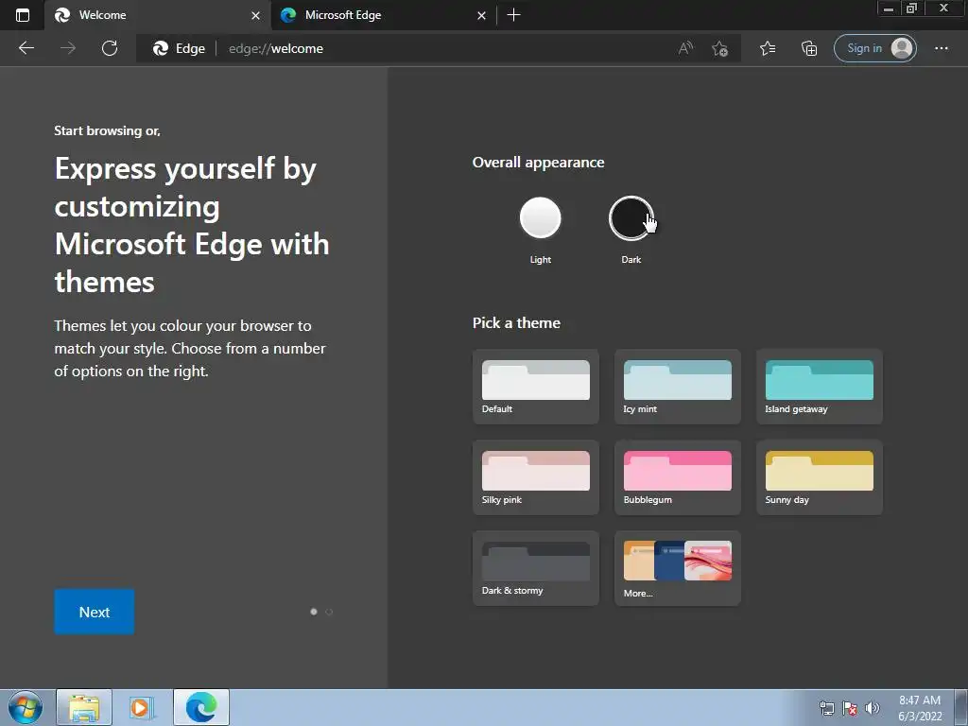This screenshot has width=968, height=726.
Task: Open the Windows Start menu
Action: (x=26, y=707)
